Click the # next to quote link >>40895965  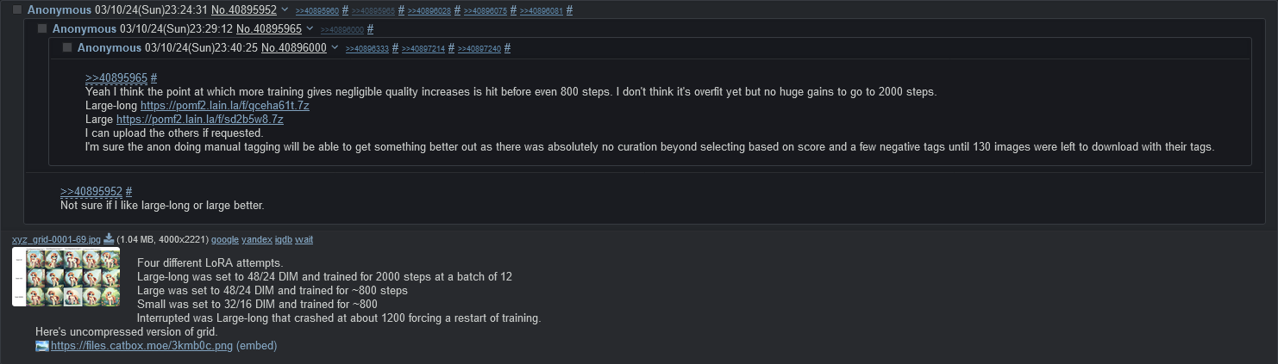153,78
